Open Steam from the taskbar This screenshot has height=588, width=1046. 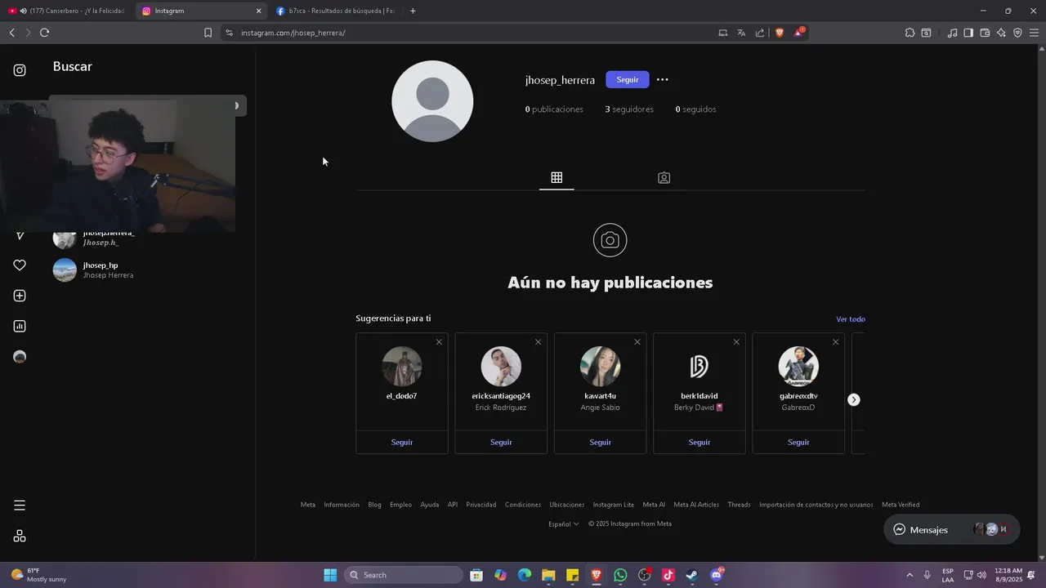(x=692, y=575)
